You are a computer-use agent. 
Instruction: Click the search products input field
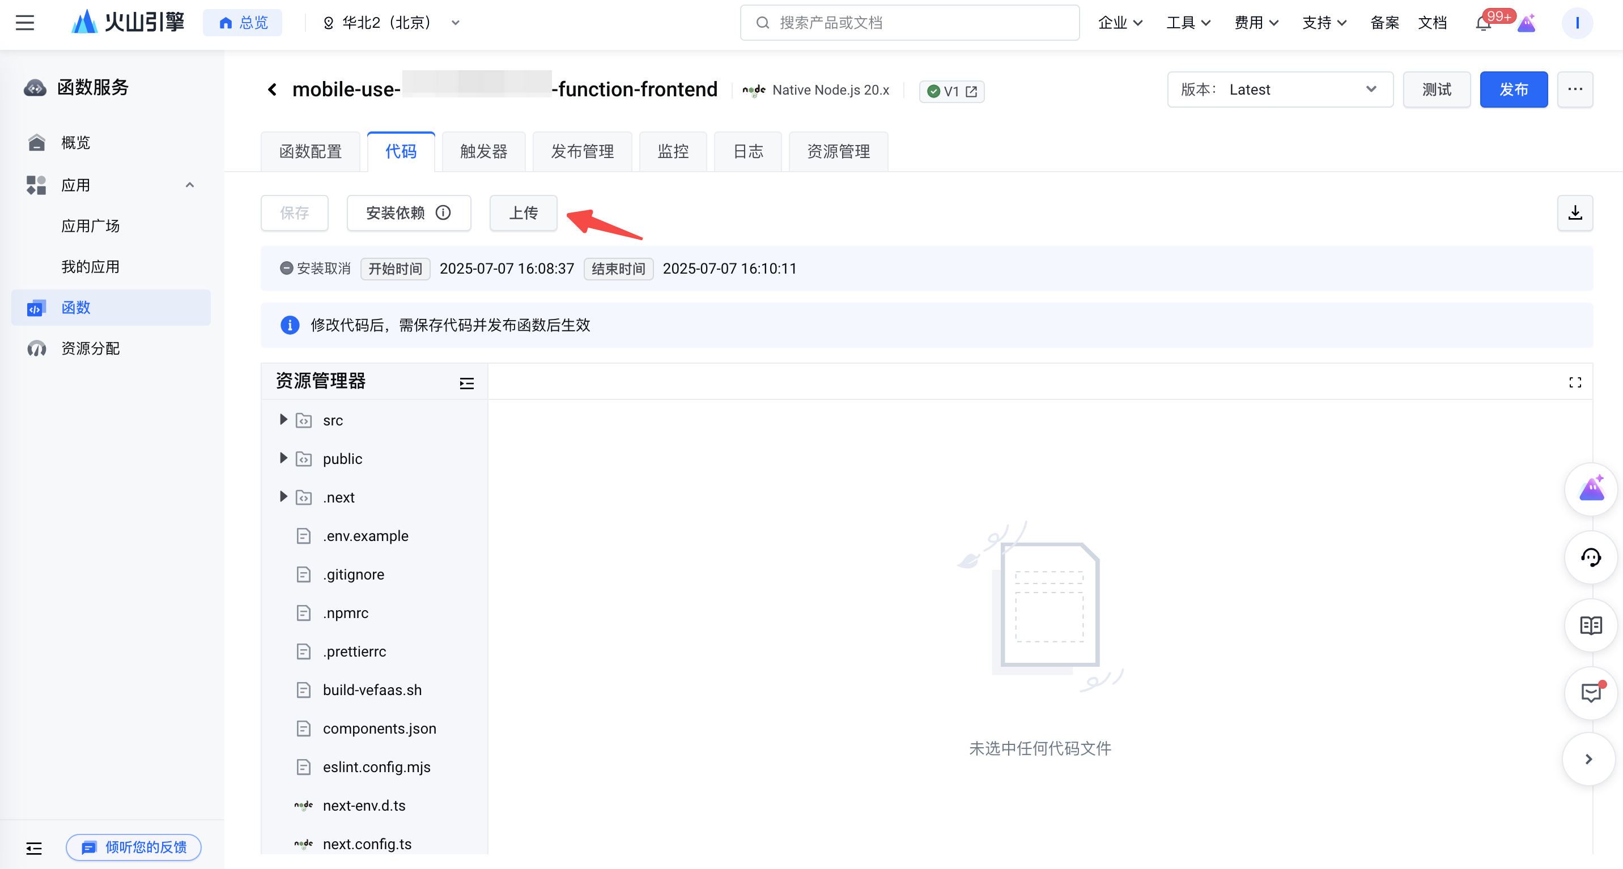(x=909, y=23)
